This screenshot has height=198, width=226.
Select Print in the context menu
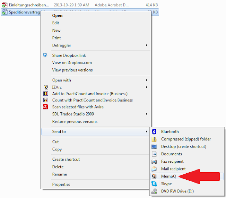coord(56,38)
